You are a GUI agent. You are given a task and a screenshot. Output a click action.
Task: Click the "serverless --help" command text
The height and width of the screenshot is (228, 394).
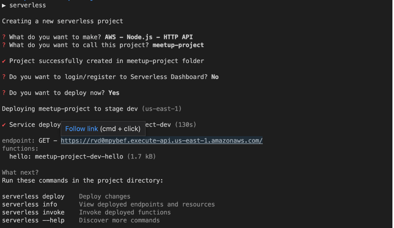tap(33, 220)
